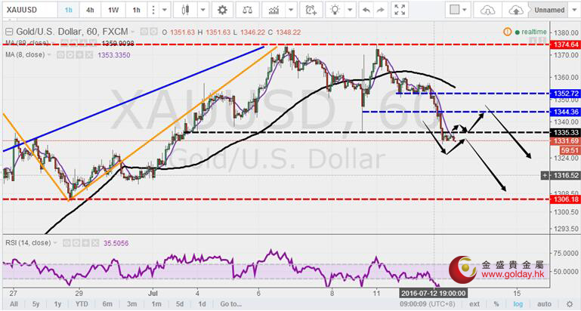Hide the RSI (14, close) indicator
The width and height of the screenshot is (581, 311).
(66, 243)
